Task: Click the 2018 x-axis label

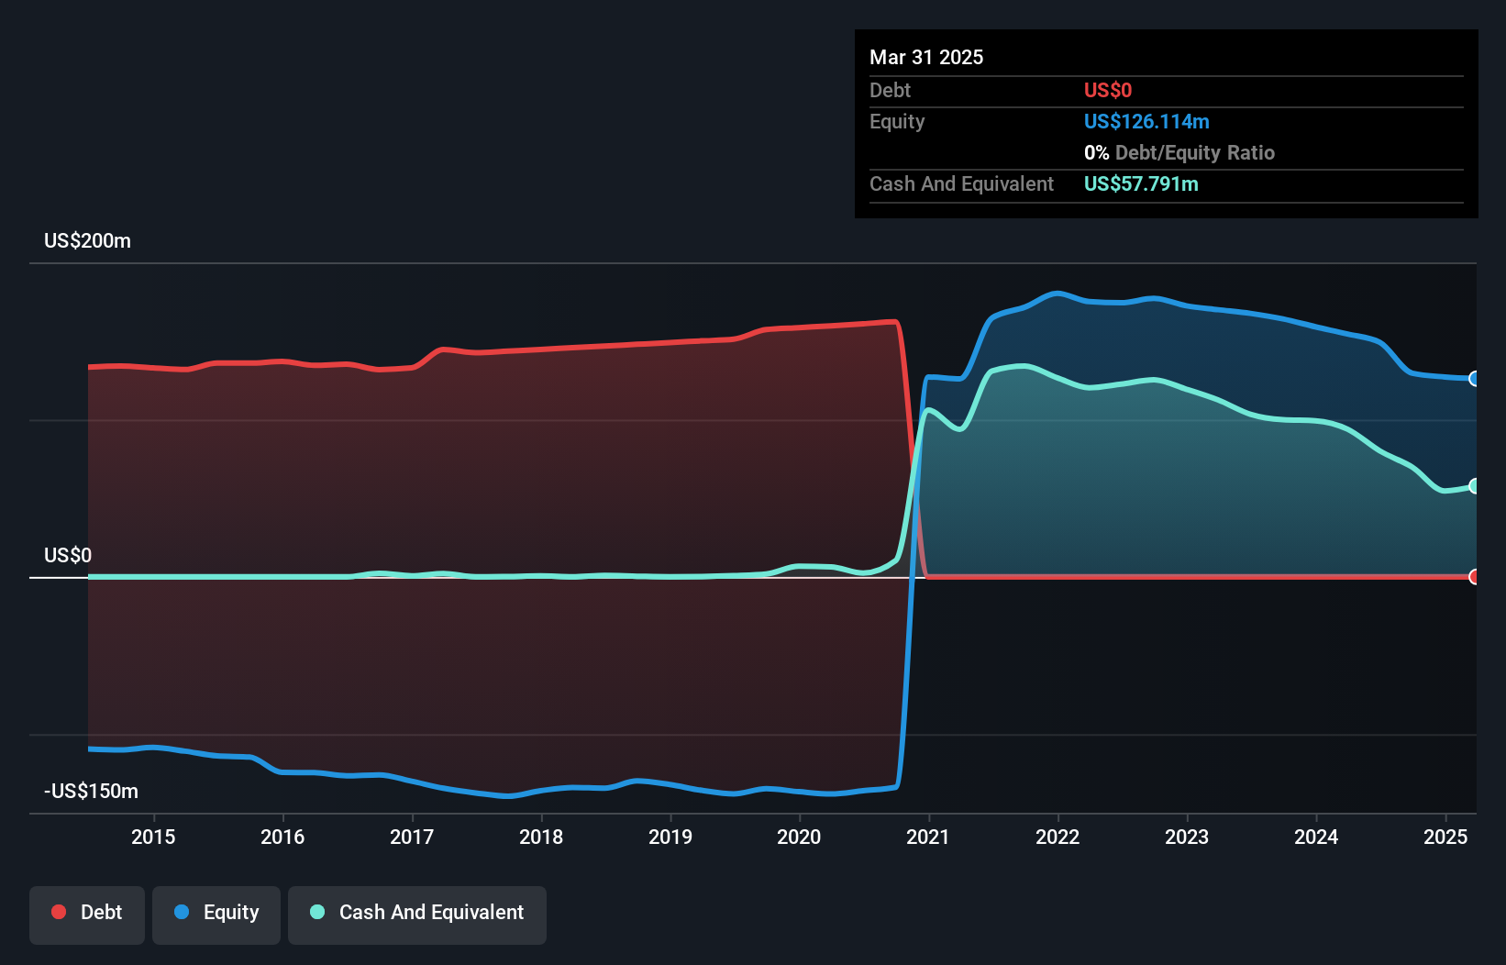Action: coord(541,837)
